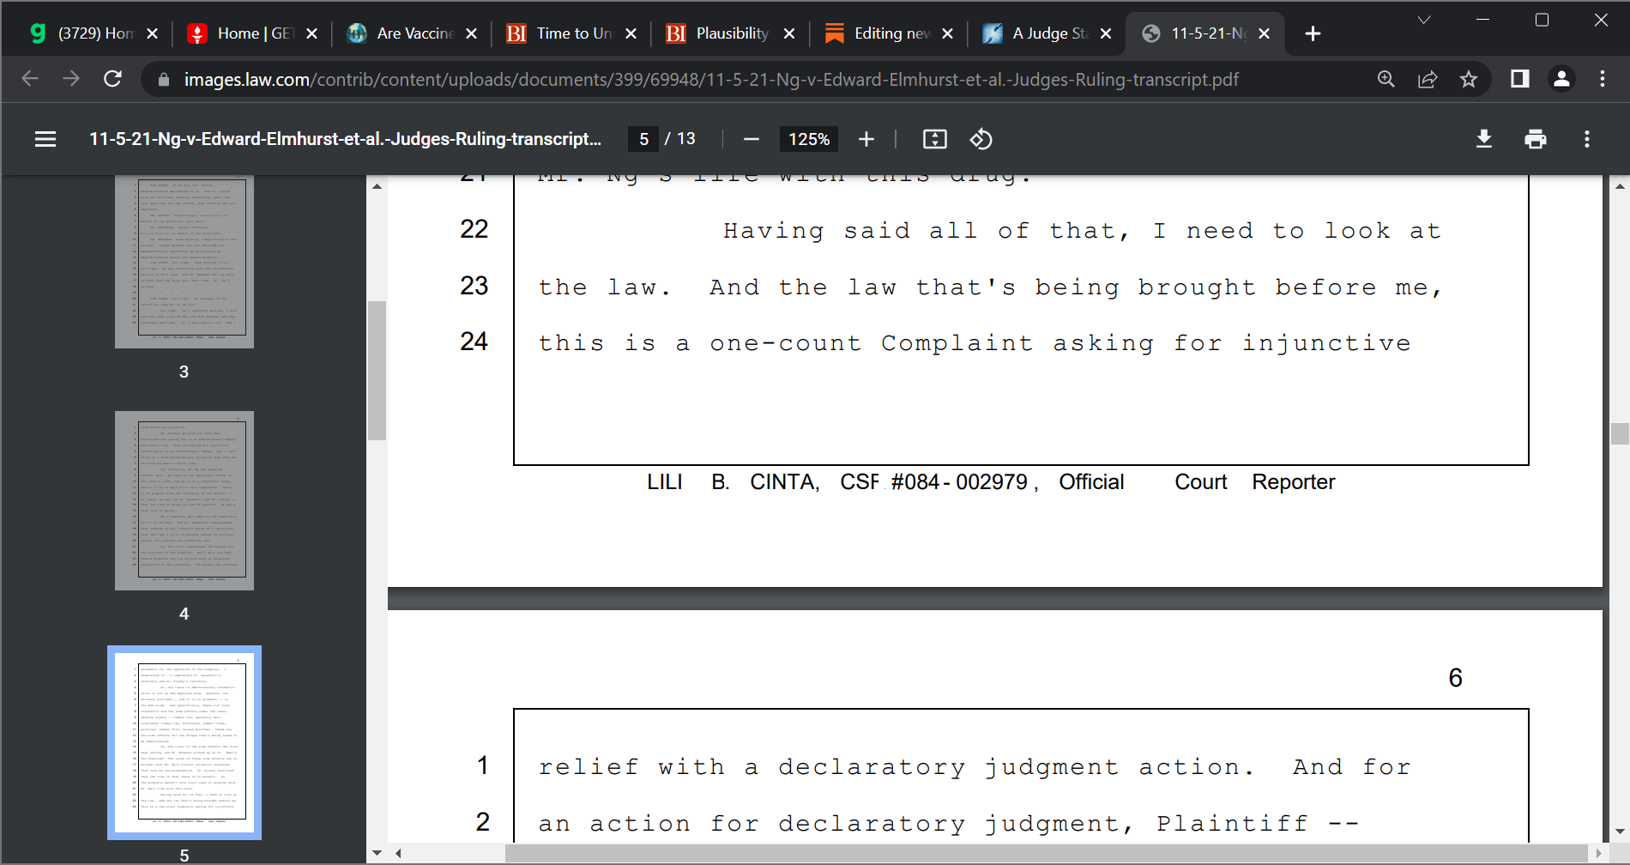Image resolution: width=1630 pixels, height=865 pixels.
Task: Click the document scroll-down arrow
Action: tap(1620, 831)
